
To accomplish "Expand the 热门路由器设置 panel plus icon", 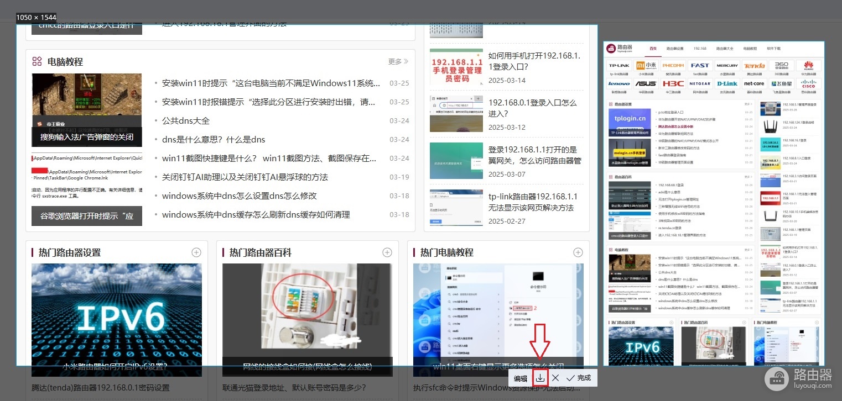I will [196, 252].
